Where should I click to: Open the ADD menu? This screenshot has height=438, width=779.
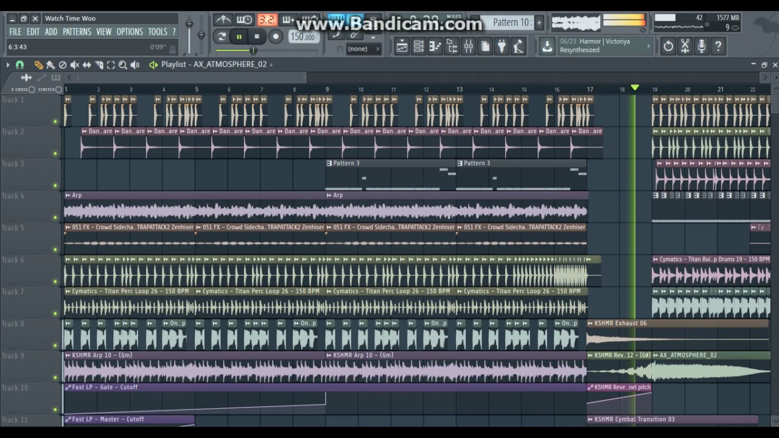pyautogui.click(x=51, y=32)
